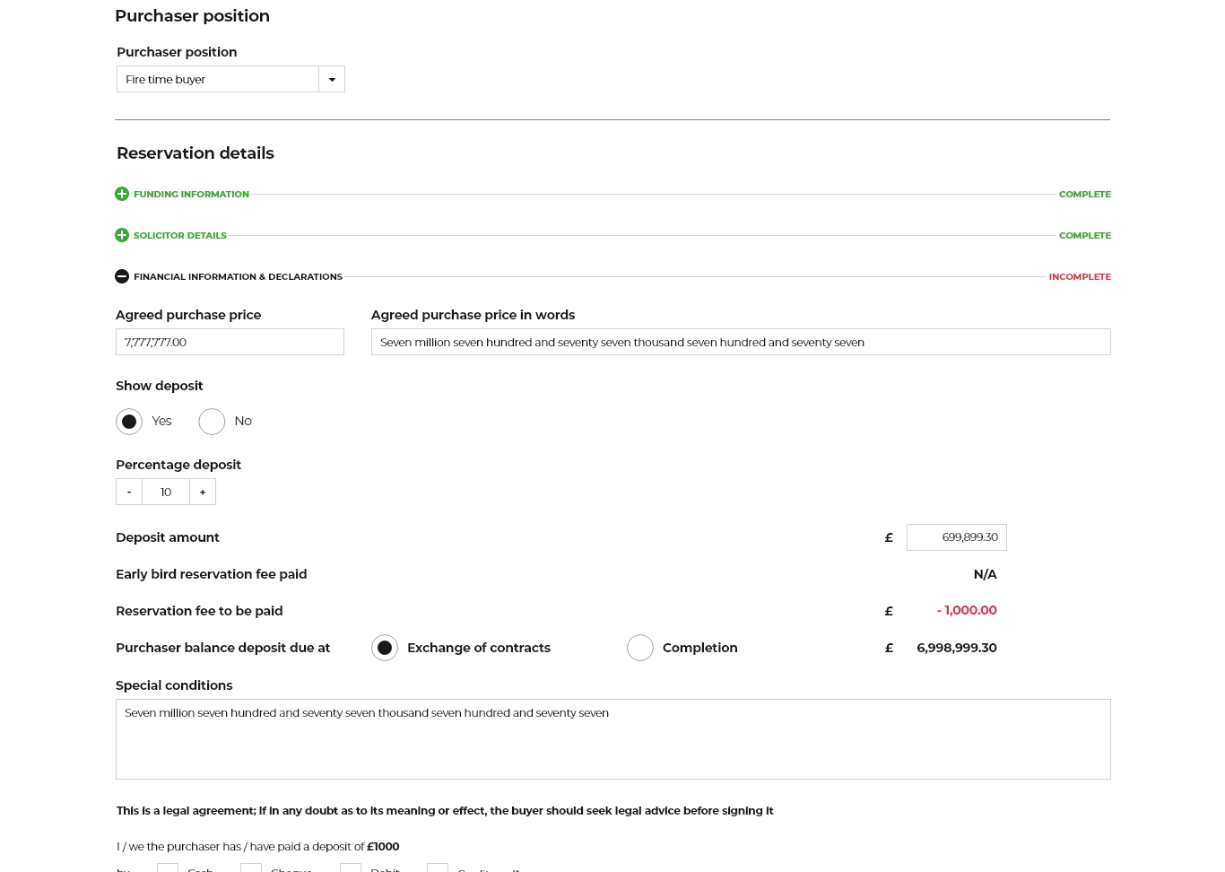The image size is (1225, 872).
Task: Expand the Funding Information section plus icon
Action: point(122,194)
